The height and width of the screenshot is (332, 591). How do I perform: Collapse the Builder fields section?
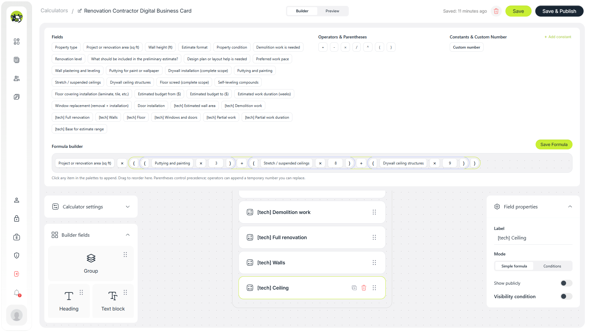point(128,235)
